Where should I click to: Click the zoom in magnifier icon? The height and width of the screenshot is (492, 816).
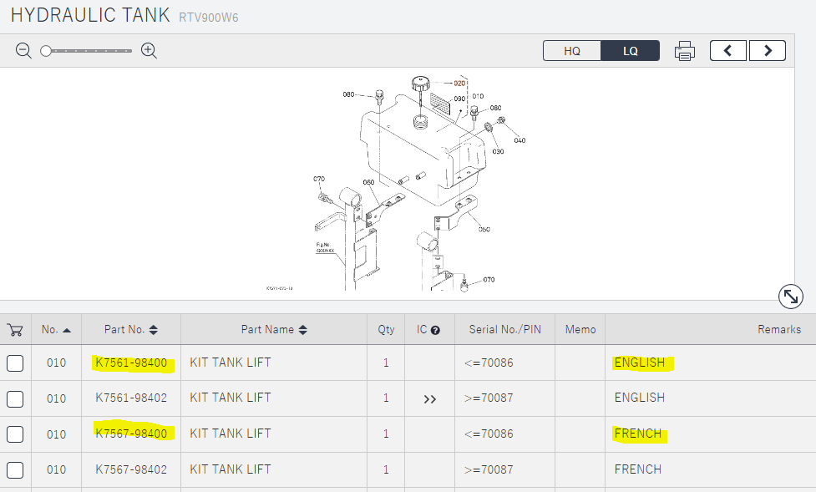pyautogui.click(x=149, y=51)
